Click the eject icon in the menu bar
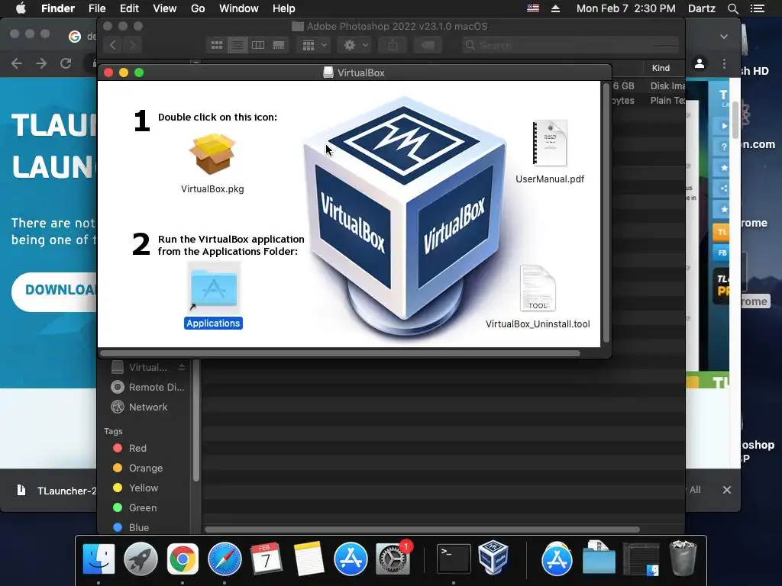The width and height of the screenshot is (782, 586). pos(556,8)
